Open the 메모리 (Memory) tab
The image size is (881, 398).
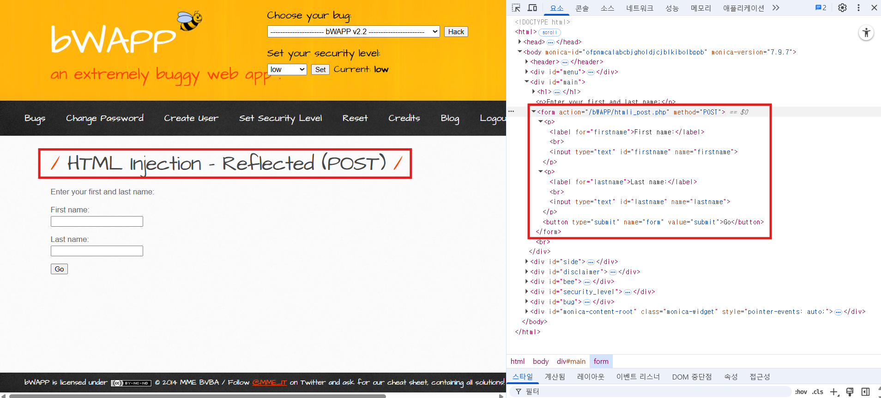[x=701, y=8]
